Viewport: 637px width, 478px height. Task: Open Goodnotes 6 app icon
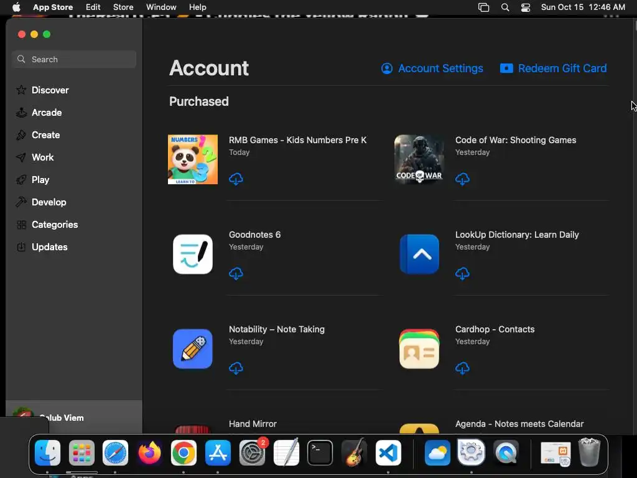(x=193, y=254)
